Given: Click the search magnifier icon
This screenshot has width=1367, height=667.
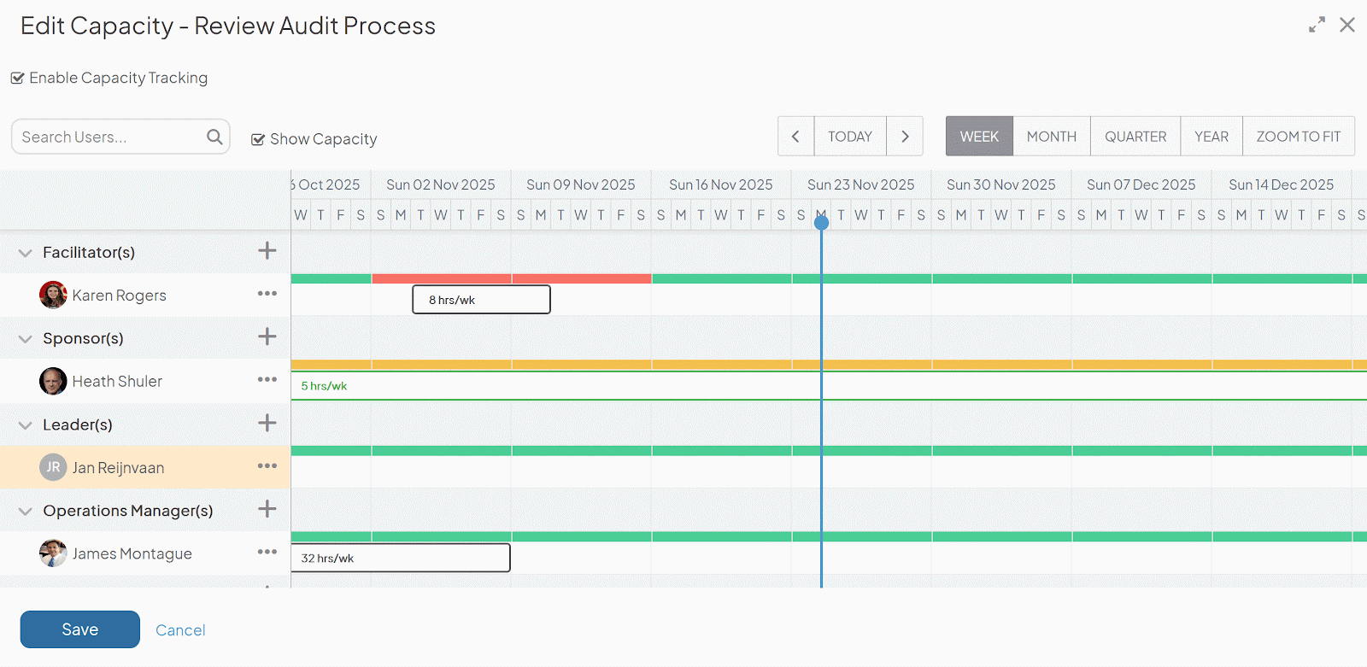Looking at the screenshot, I should point(214,137).
